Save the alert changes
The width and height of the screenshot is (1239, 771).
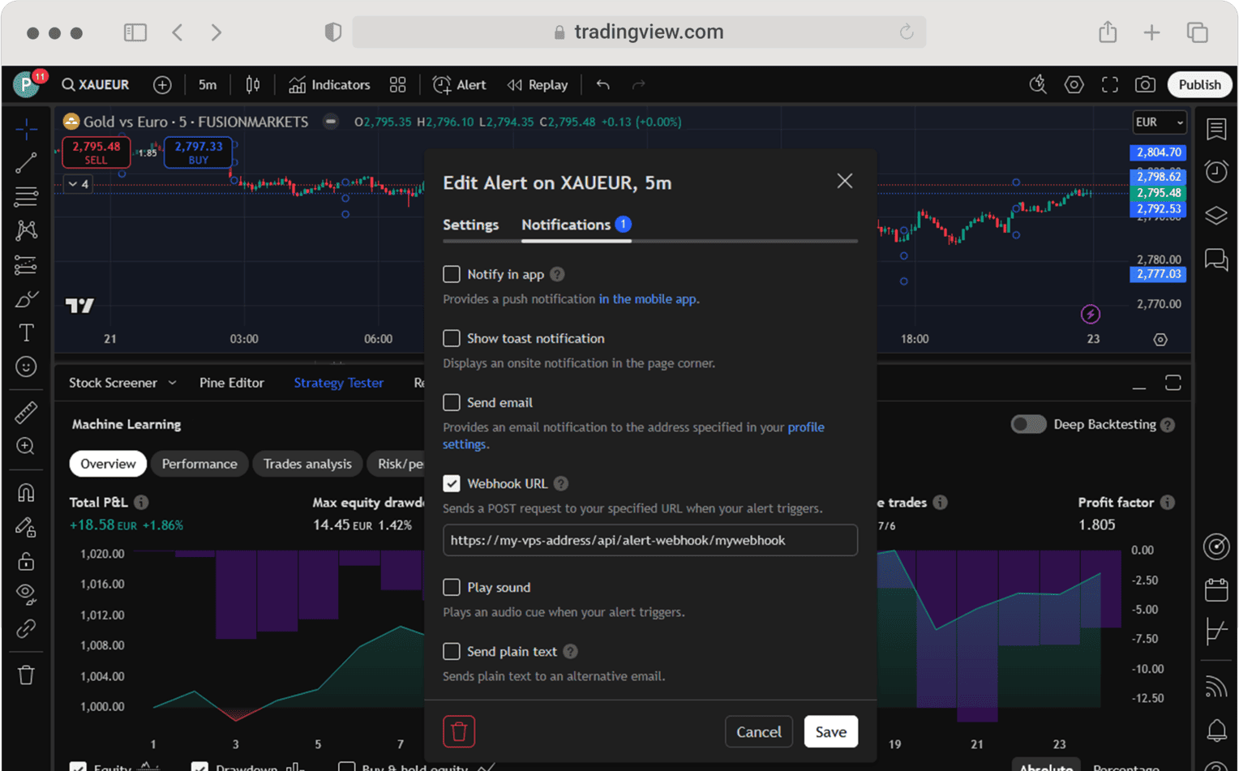click(830, 731)
